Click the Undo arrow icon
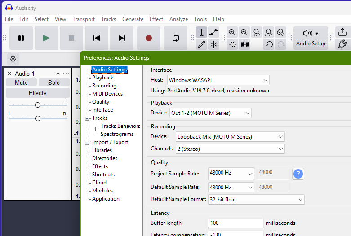The image size is (351, 236). pos(269,44)
